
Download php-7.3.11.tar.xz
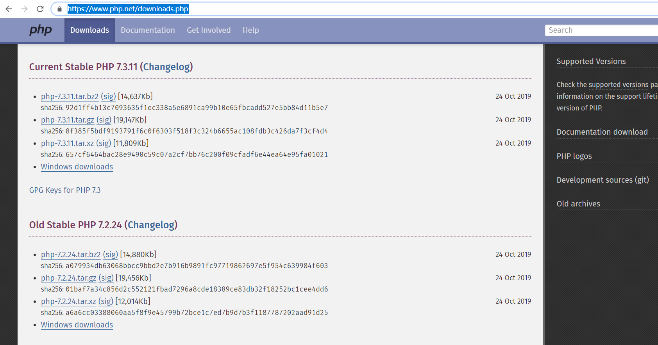67,143
